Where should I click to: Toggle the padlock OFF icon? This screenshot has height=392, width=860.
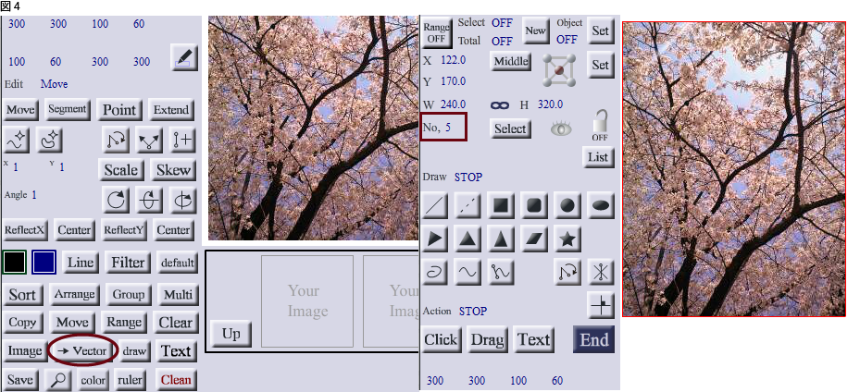coord(600,126)
